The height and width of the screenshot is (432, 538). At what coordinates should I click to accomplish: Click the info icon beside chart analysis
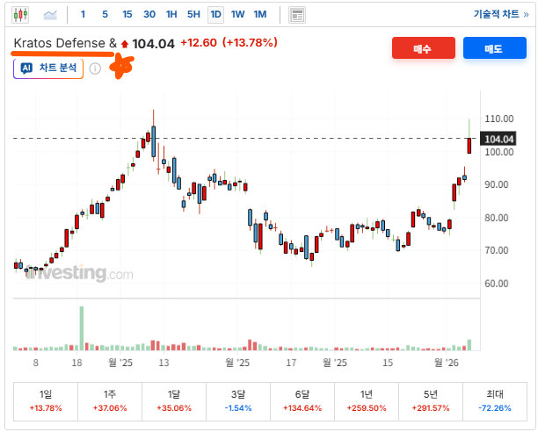95,68
